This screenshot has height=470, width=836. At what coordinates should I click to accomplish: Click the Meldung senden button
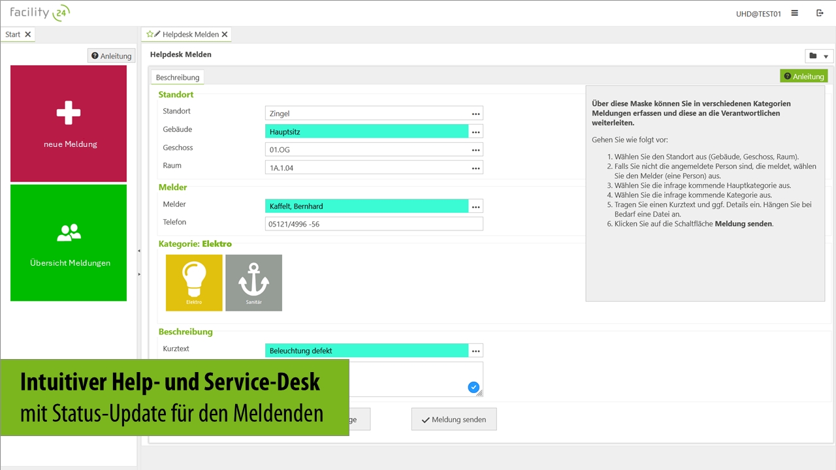click(x=454, y=420)
